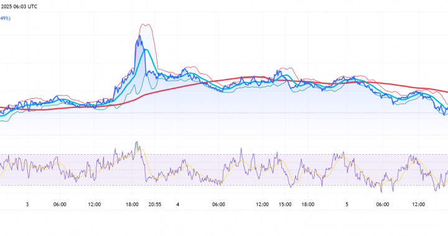Click the top of the red upper band spike
Image resolution: width=448 pixels, height=236 pixels.
coord(146,24)
